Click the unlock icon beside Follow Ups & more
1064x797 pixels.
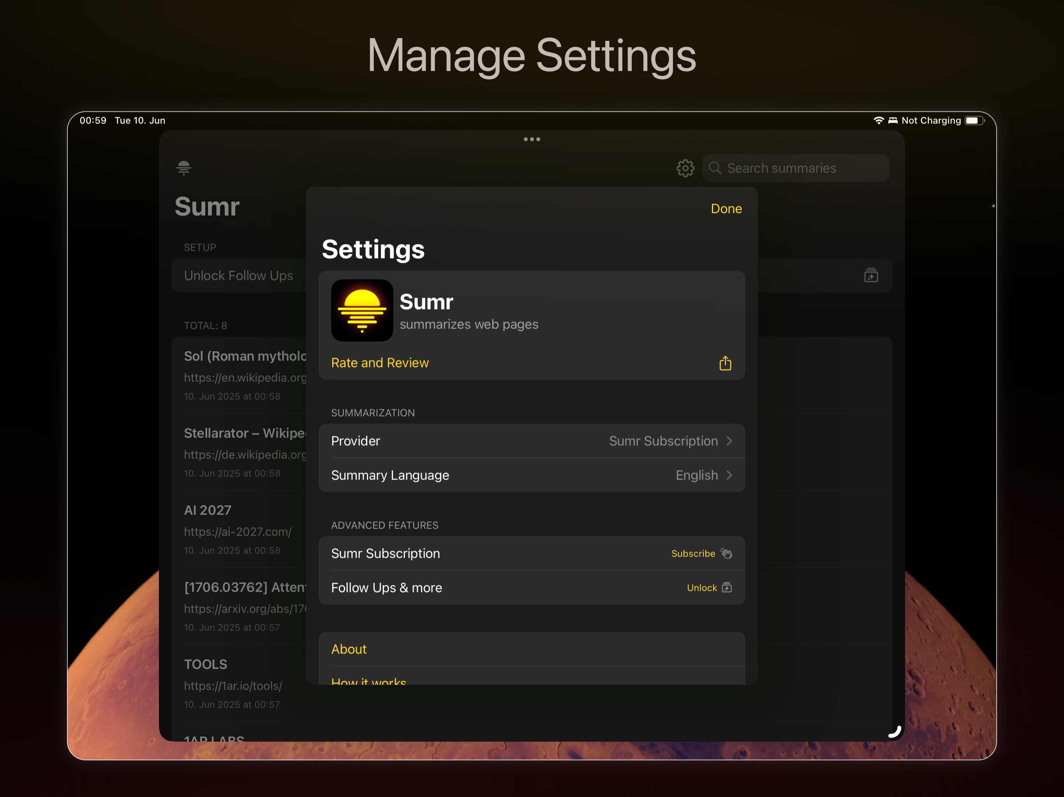pos(726,587)
